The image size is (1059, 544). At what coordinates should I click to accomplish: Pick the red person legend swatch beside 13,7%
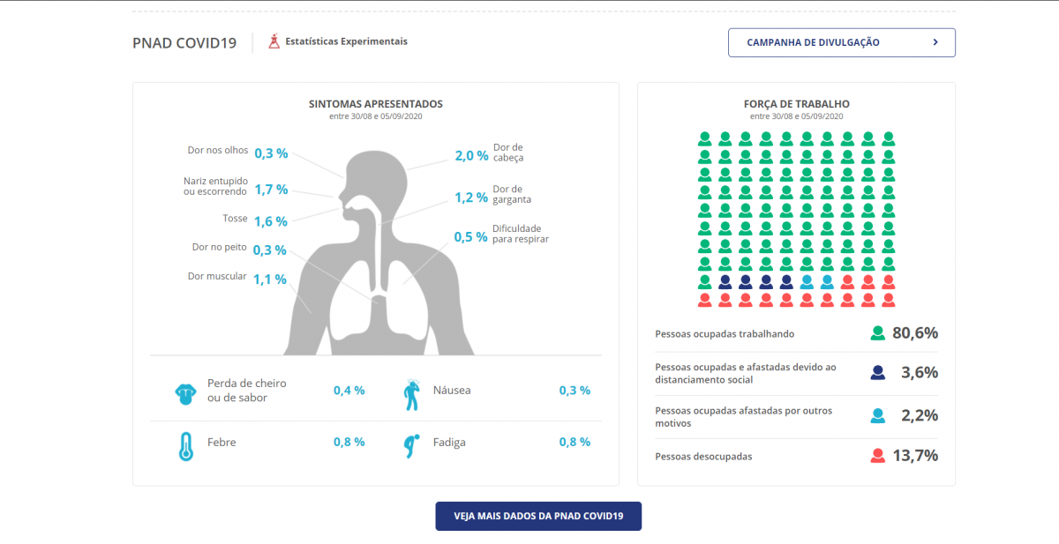point(877,456)
